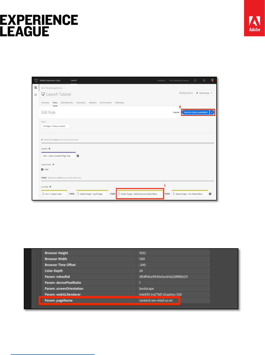Select the Rules tab

point(55,103)
